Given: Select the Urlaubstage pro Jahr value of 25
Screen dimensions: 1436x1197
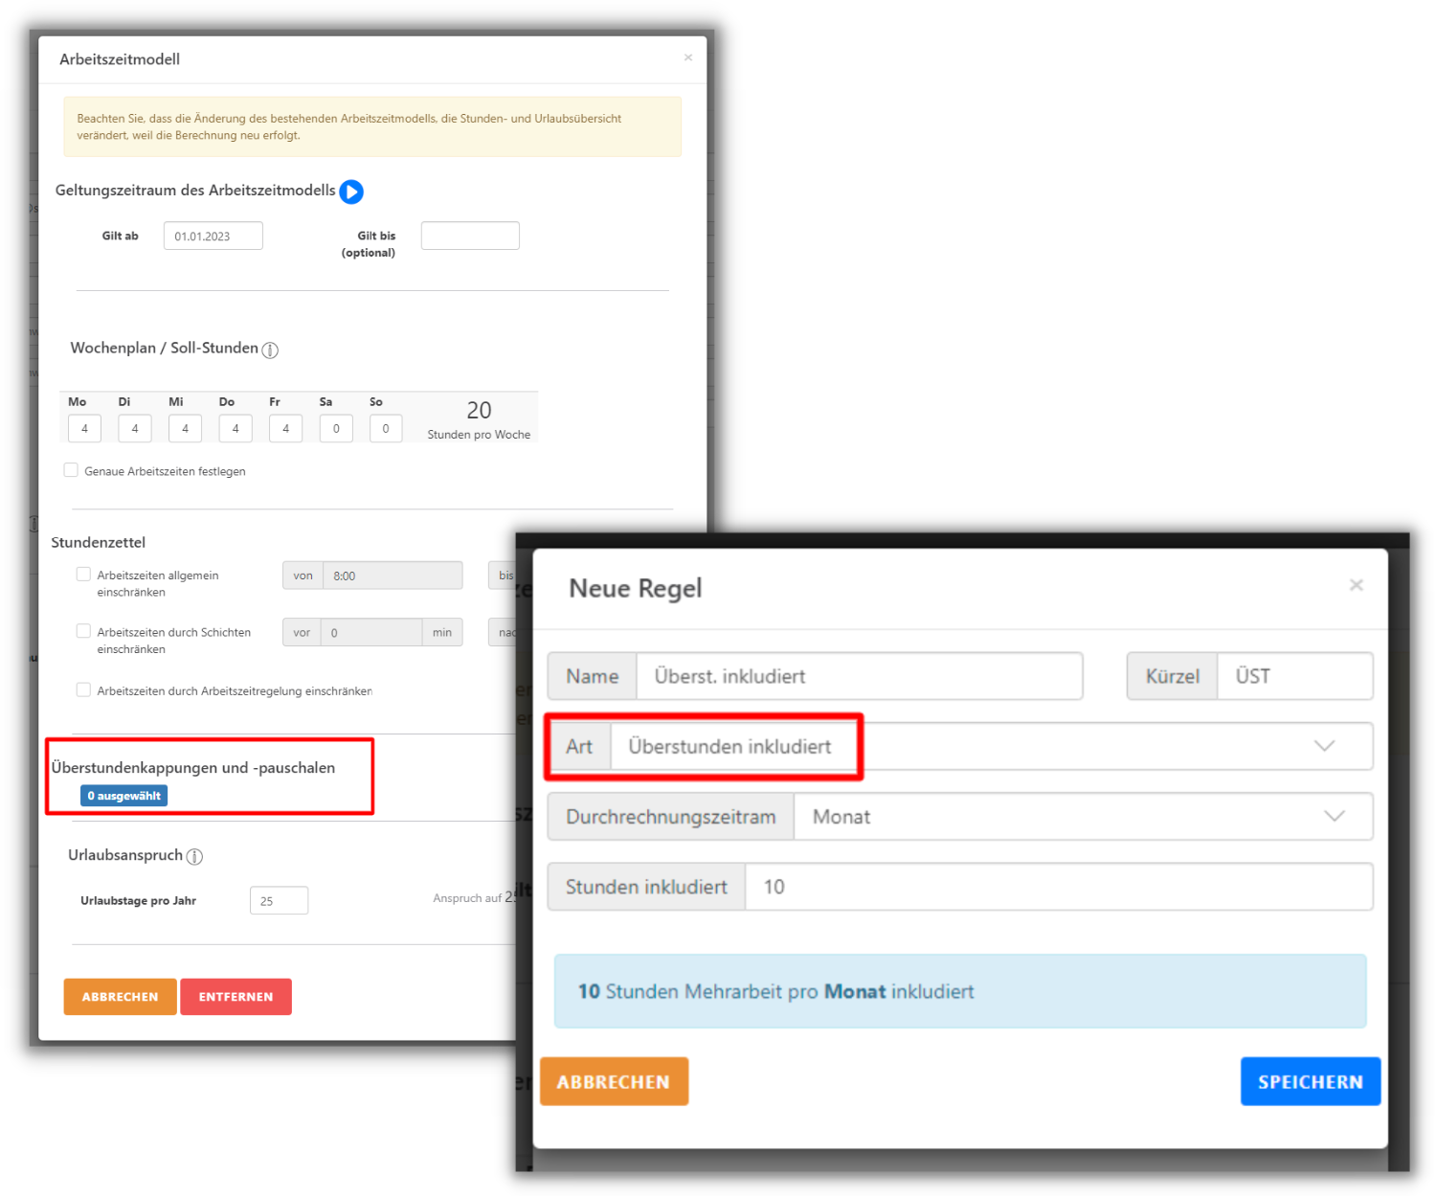Looking at the screenshot, I should pos(279,900).
